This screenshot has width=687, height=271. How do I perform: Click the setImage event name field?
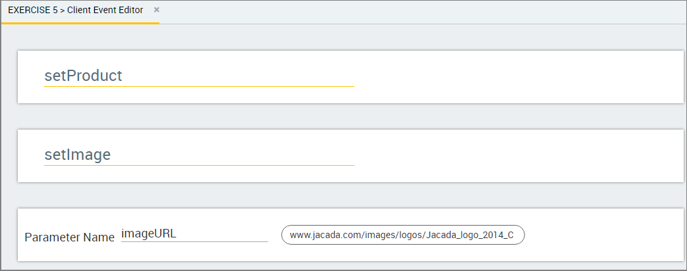pyautogui.click(x=199, y=155)
